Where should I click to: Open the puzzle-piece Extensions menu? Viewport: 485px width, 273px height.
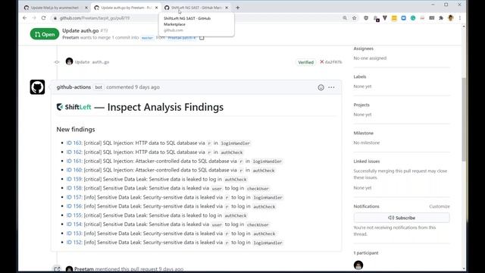pos(441,18)
